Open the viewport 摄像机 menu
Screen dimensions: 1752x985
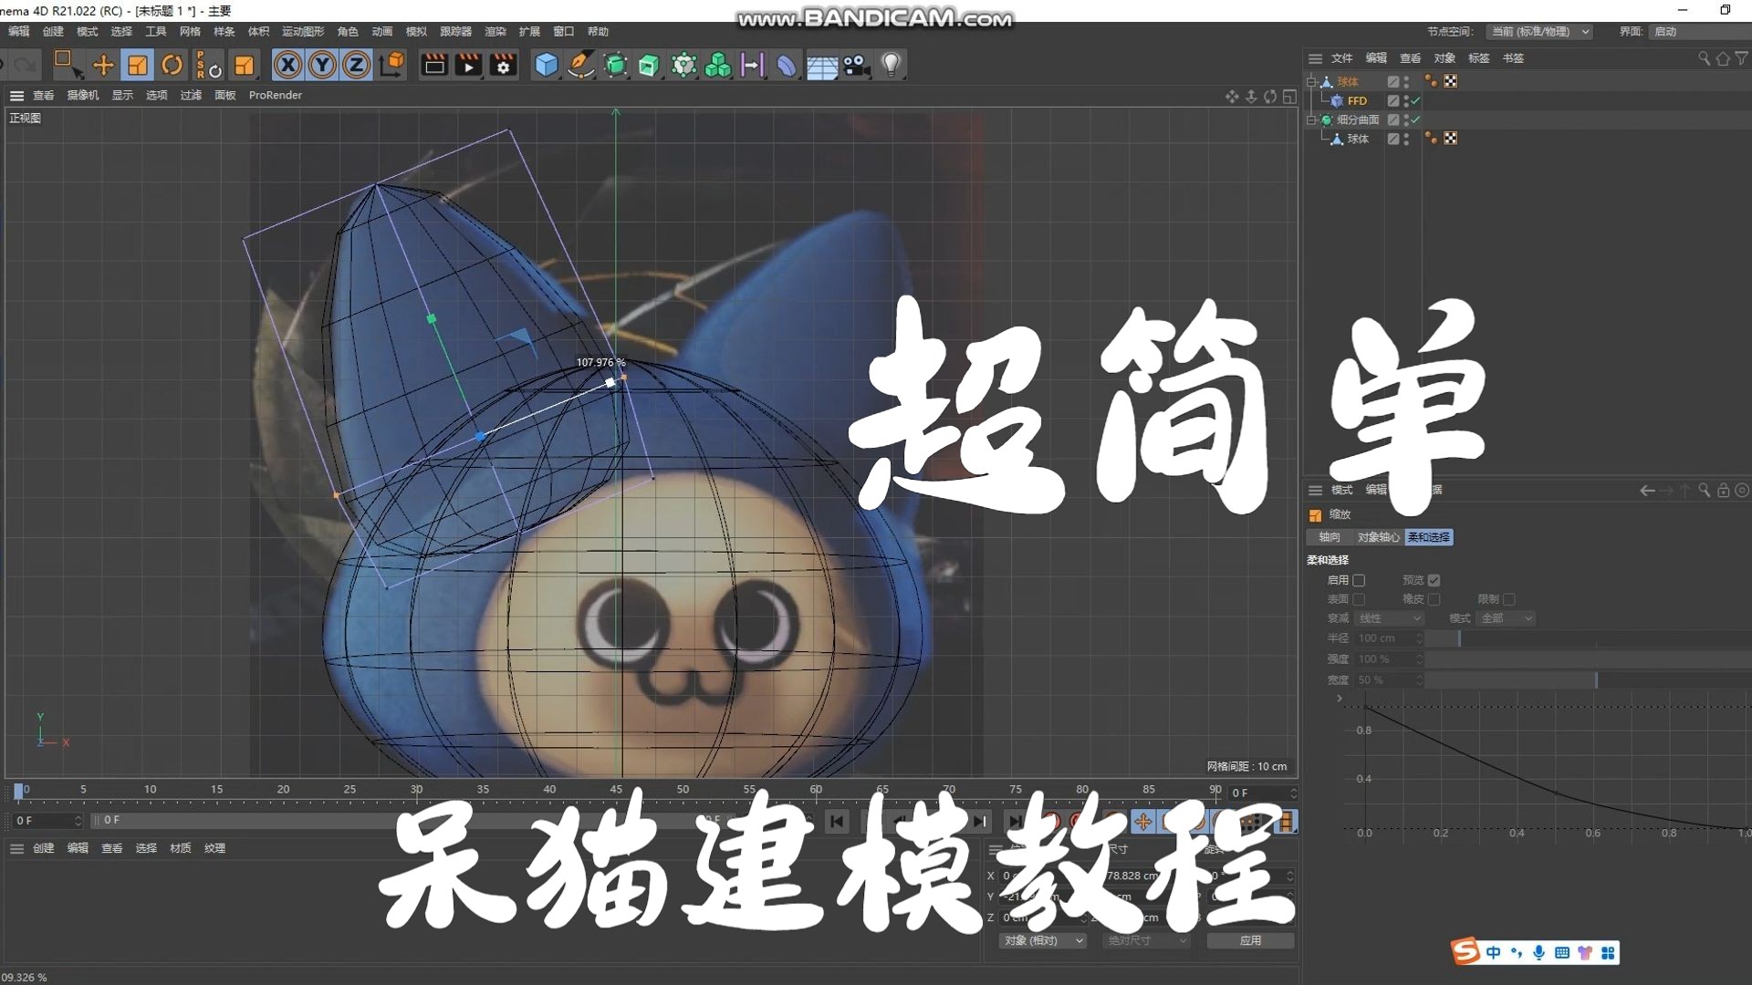pos(83,95)
